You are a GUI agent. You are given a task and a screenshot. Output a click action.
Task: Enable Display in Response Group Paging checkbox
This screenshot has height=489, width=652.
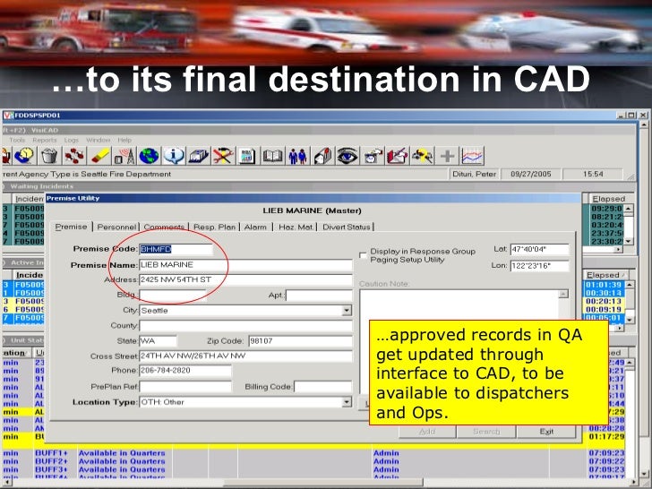pyautogui.click(x=363, y=254)
